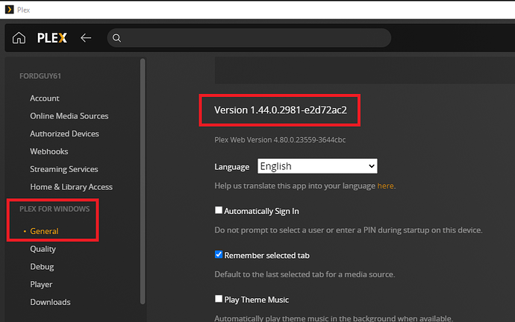Click the search magnifier icon
The image size is (515, 322).
[116, 38]
